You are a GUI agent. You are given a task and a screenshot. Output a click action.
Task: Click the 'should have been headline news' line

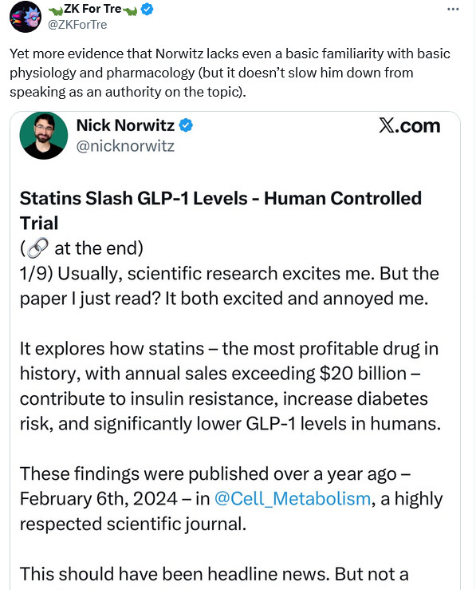(x=214, y=574)
